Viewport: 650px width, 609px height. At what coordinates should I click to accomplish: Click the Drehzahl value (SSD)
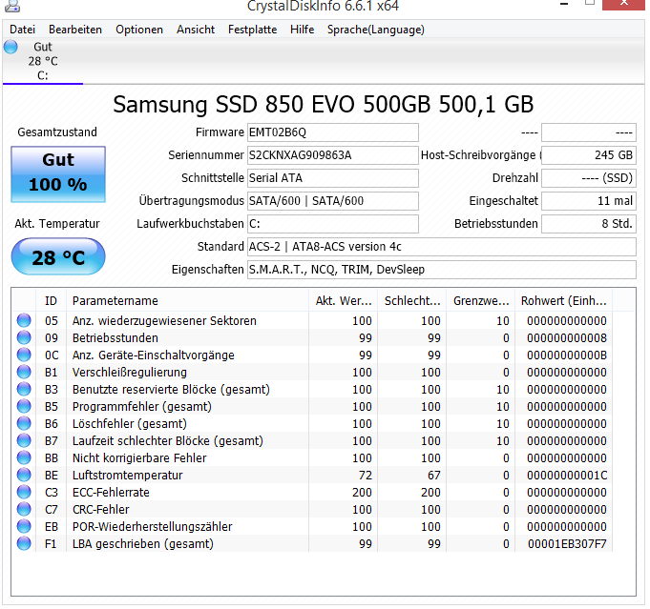click(x=589, y=177)
